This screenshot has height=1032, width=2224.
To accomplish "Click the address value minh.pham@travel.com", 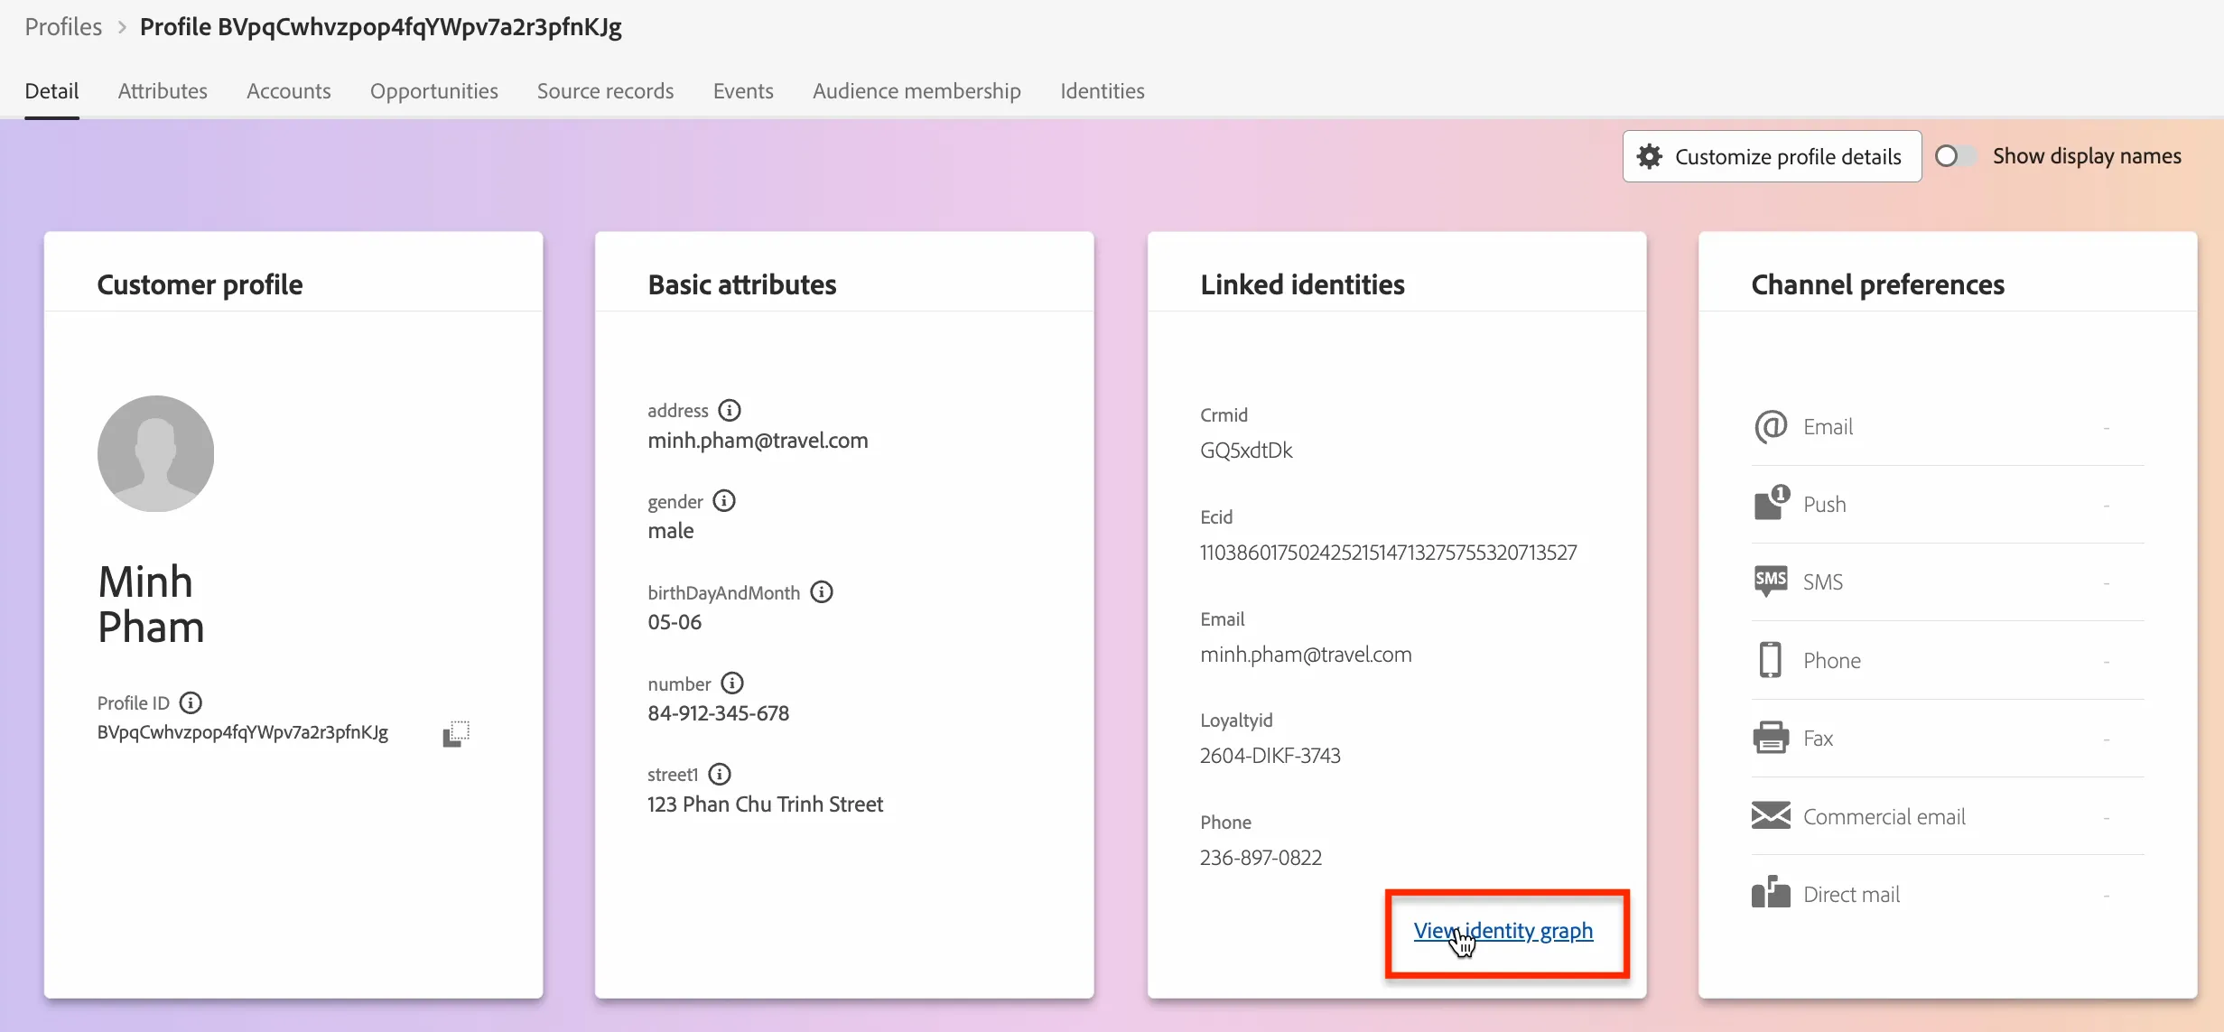I will [x=758, y=441].
